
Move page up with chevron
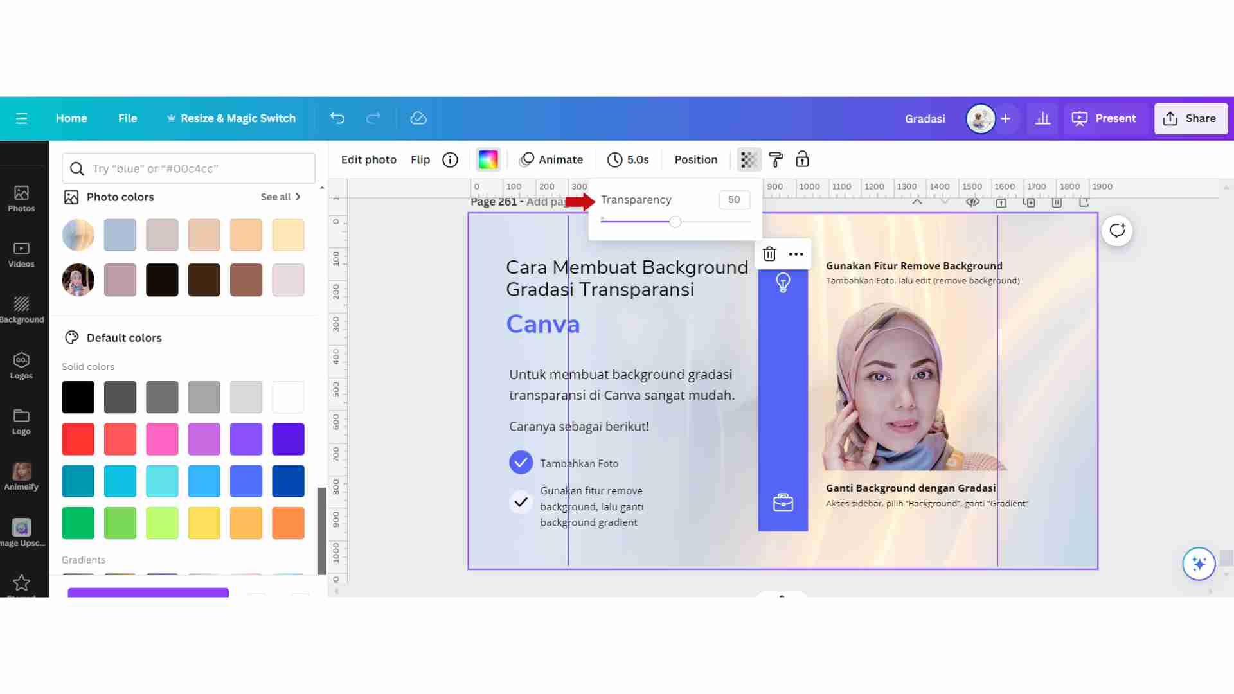coord(917,202)
